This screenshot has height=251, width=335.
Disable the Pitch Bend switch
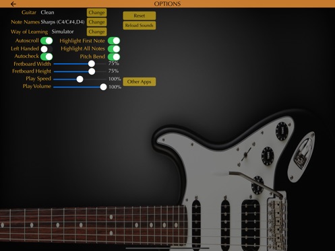(114, 57)
